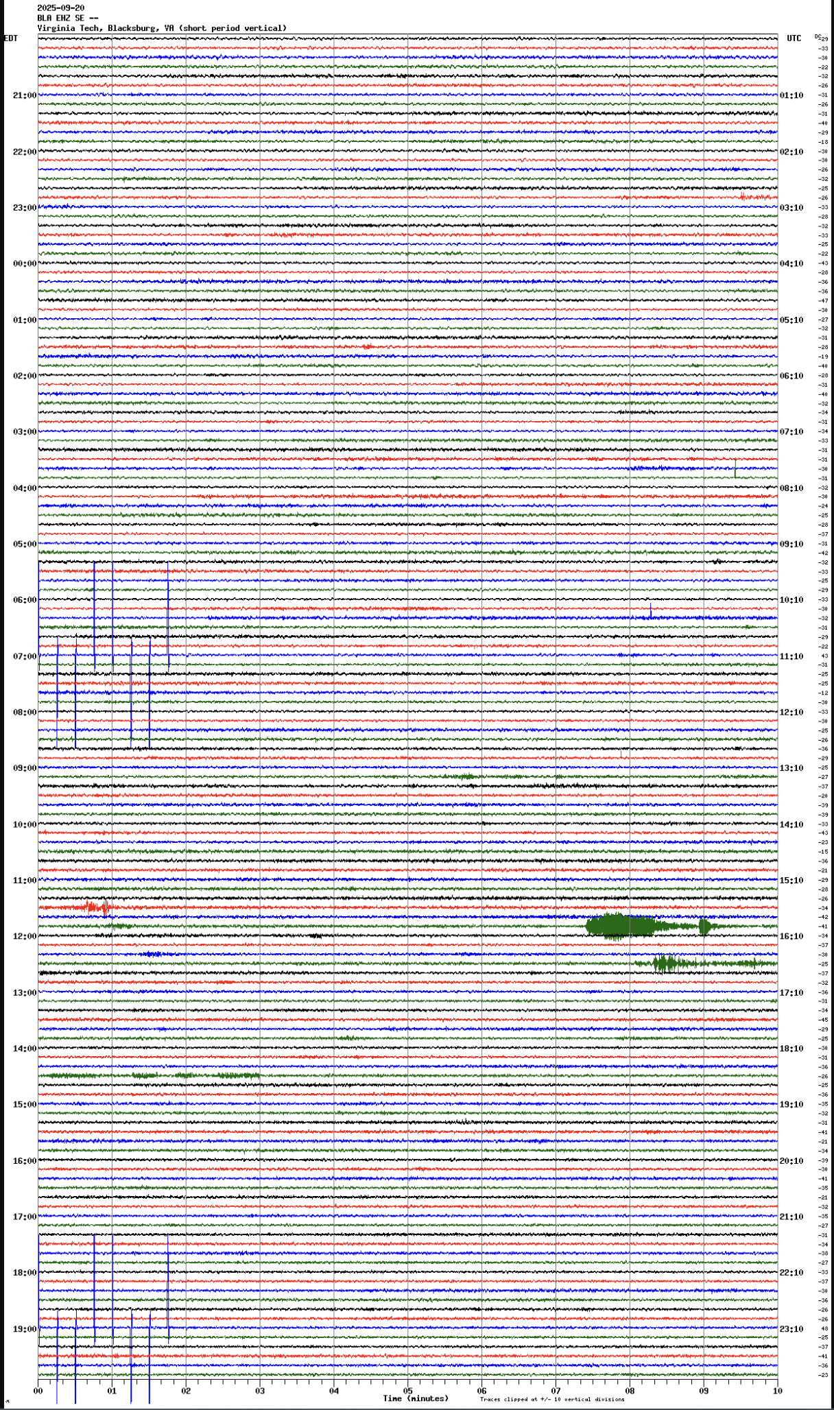Select the 2025-09-20 date header
Screen dimensions: 834x1410
[61, 8]
